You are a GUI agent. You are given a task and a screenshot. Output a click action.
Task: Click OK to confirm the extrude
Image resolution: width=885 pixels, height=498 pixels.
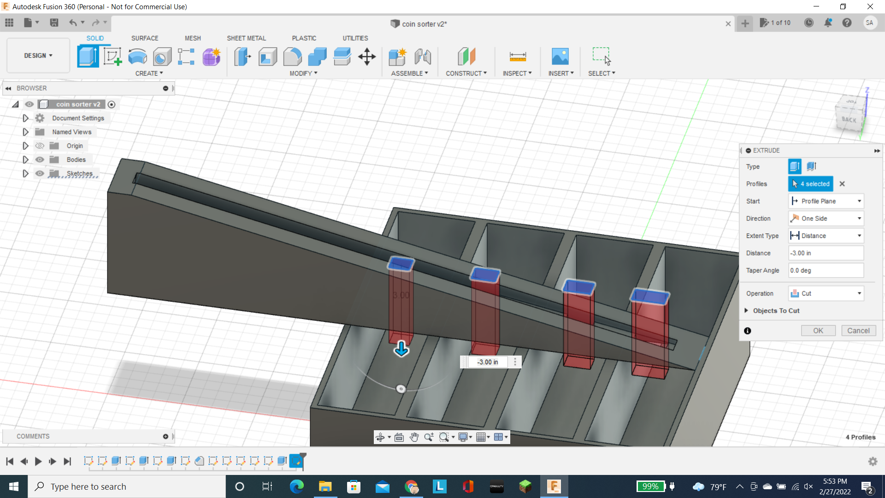point(818,330)
